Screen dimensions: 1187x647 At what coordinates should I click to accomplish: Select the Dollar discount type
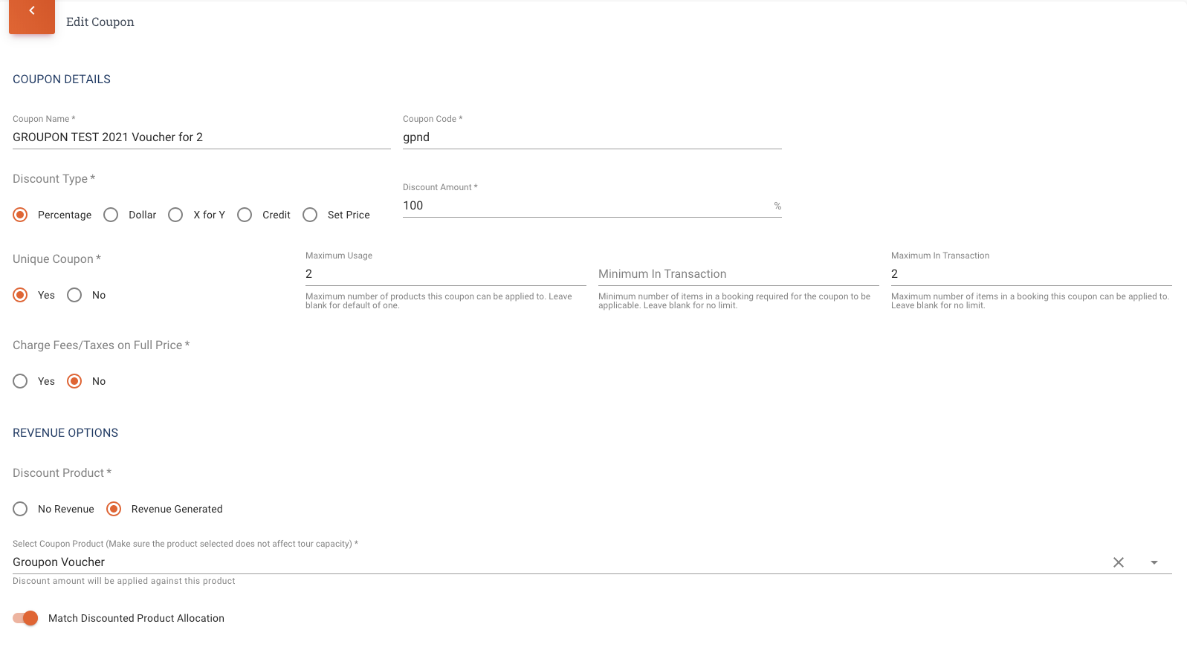pos(111,215)
